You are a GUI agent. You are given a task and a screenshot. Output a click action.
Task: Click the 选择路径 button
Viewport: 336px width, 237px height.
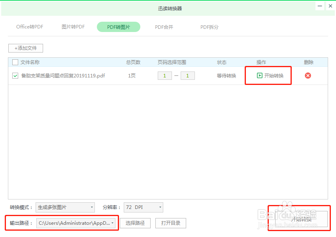(x=135, y=223)
